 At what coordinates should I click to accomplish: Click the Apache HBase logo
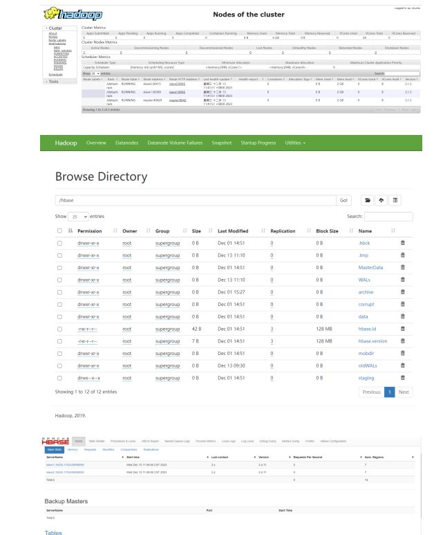55,441
